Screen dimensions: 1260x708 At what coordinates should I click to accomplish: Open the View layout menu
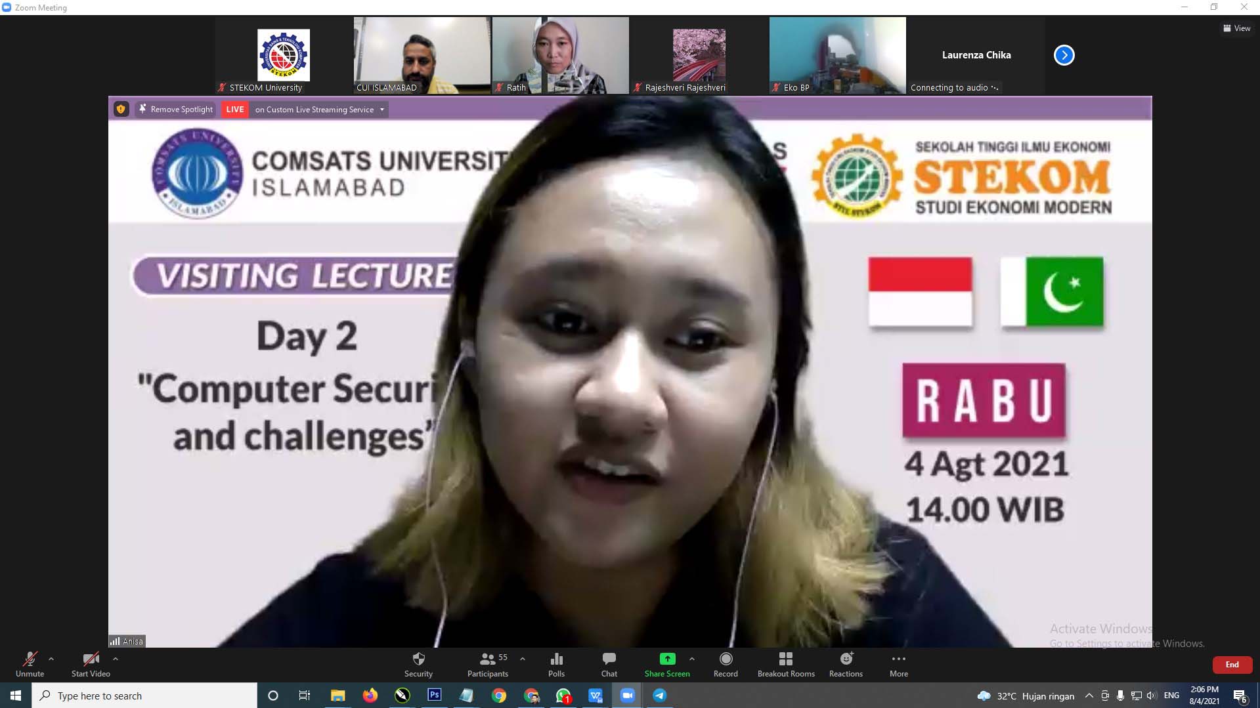click(x=1236, y=28)
